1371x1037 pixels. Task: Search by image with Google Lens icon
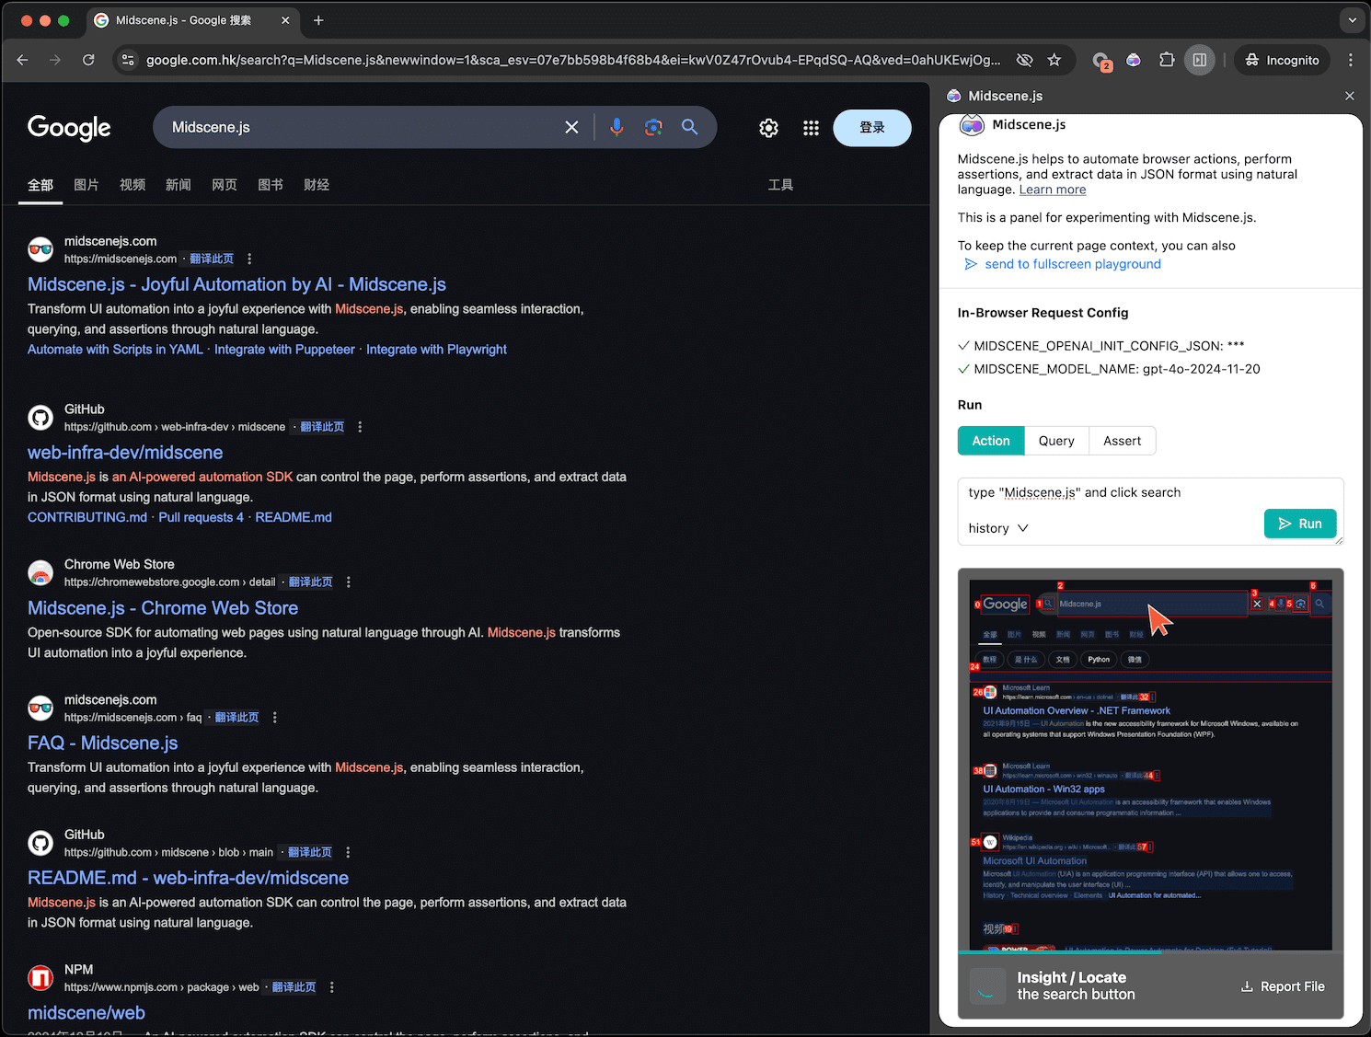tap(653, 127)
